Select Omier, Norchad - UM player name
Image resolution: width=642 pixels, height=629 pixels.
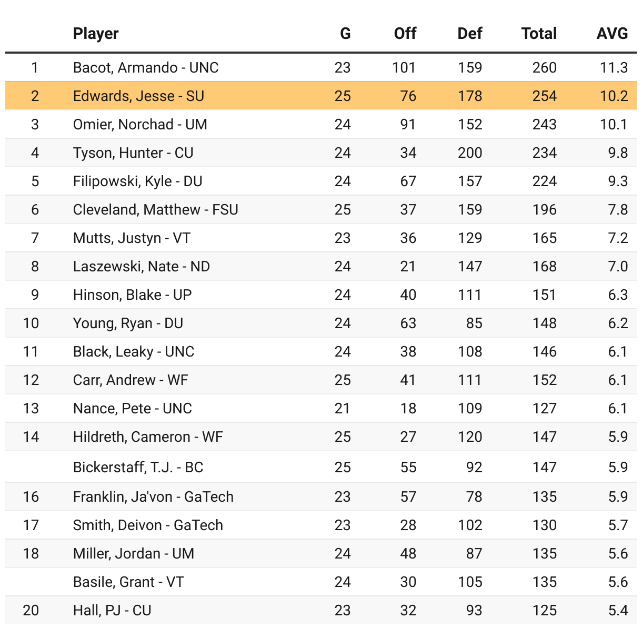point(140,125)
